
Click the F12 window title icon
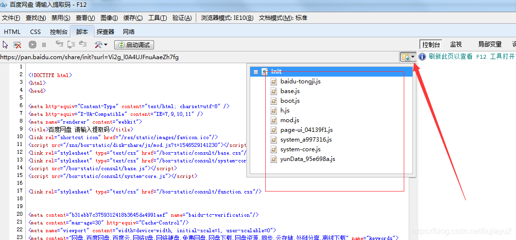click(3, 4)
